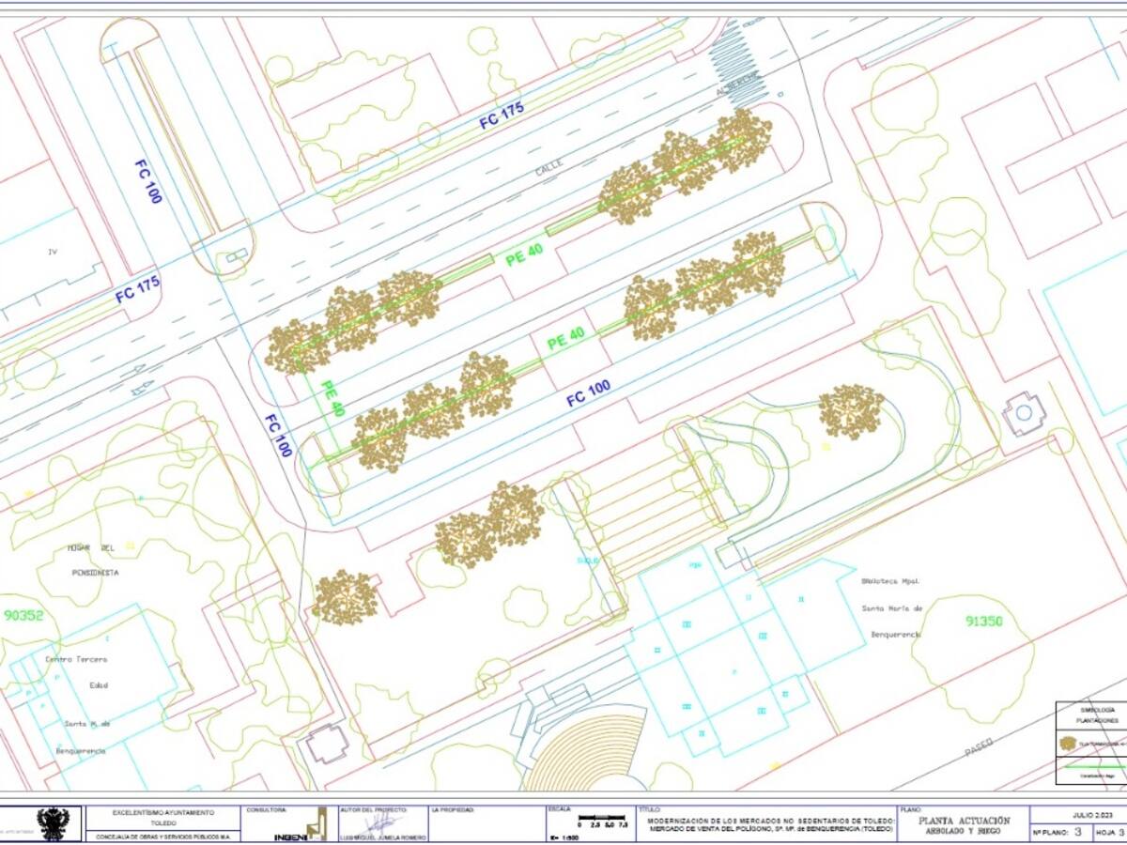Click the graphic scale bar in the title block

tap(603, 820)
